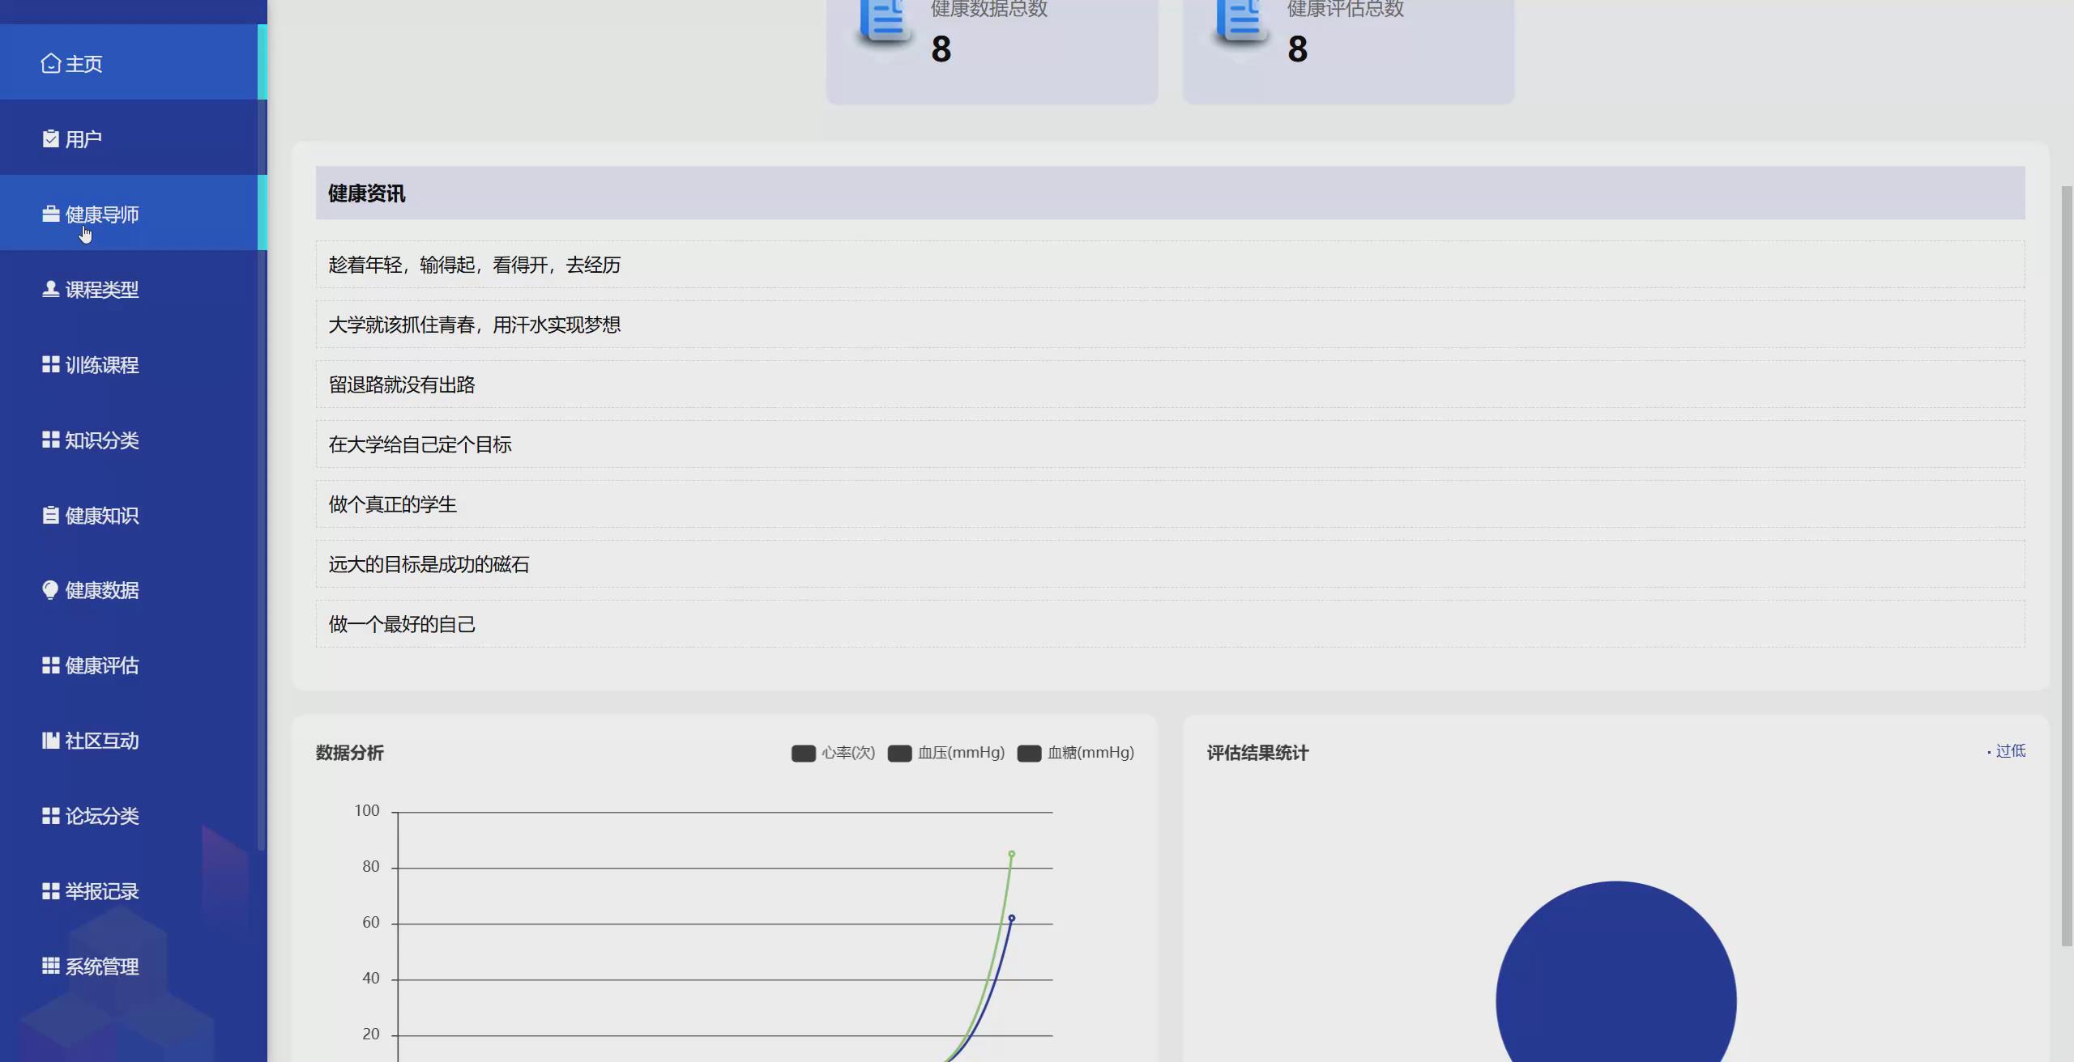Open news item 趁着年轻，输得起，看得开，去经历
This screenshot has width=2074, height=1062.
pos(1170,265)
